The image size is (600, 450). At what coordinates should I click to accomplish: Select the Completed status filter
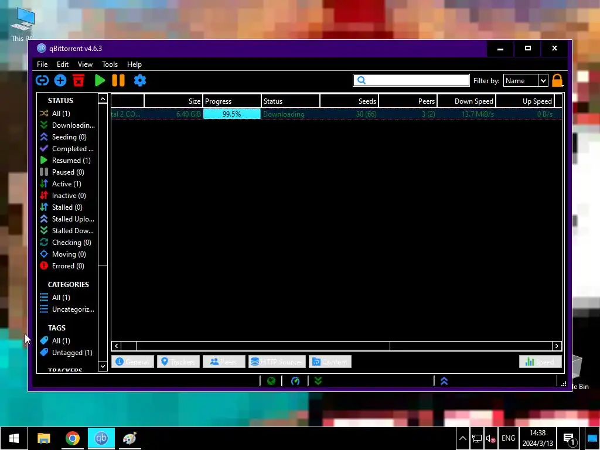(67, 149)
